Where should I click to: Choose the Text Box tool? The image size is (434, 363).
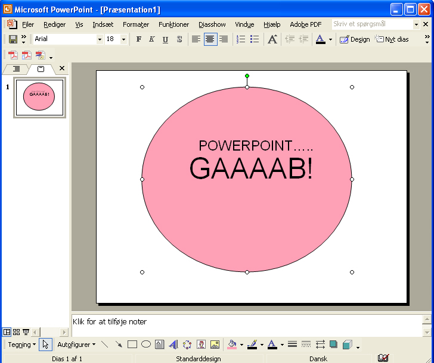pyautogui.click(x=160, y=345)
